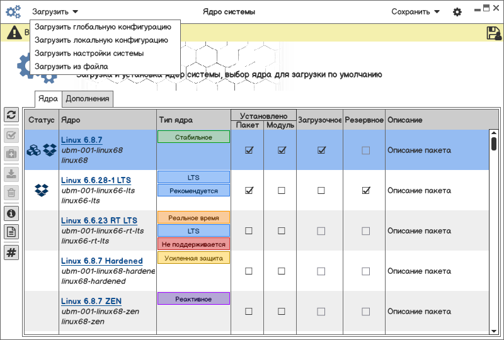The image size is (504, 340).
Task: Click the document log icon in sidebar
Action: pos(11,232)
